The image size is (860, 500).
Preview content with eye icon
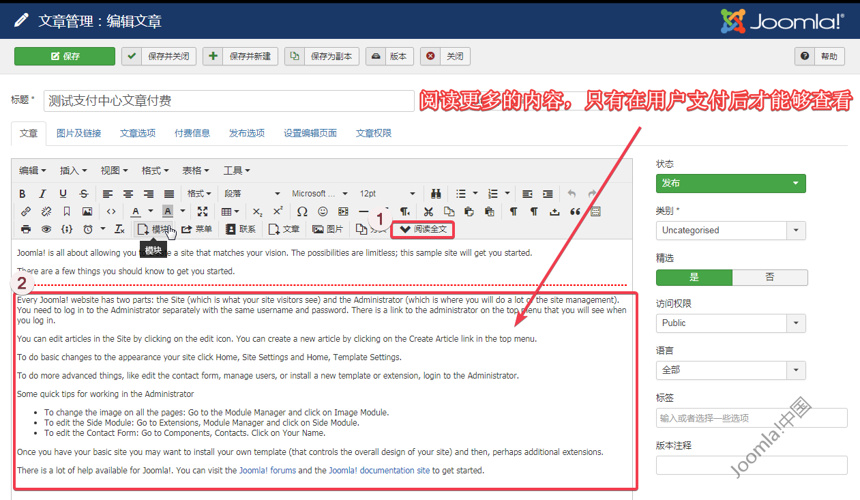(x=46, y=229)
